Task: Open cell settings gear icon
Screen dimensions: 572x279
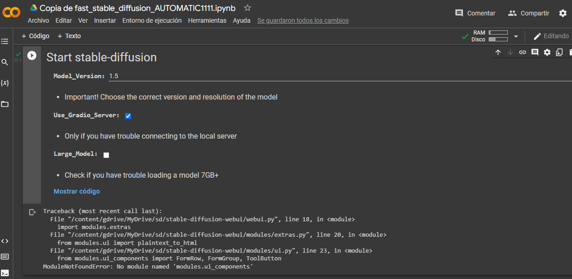Action: 547,52
